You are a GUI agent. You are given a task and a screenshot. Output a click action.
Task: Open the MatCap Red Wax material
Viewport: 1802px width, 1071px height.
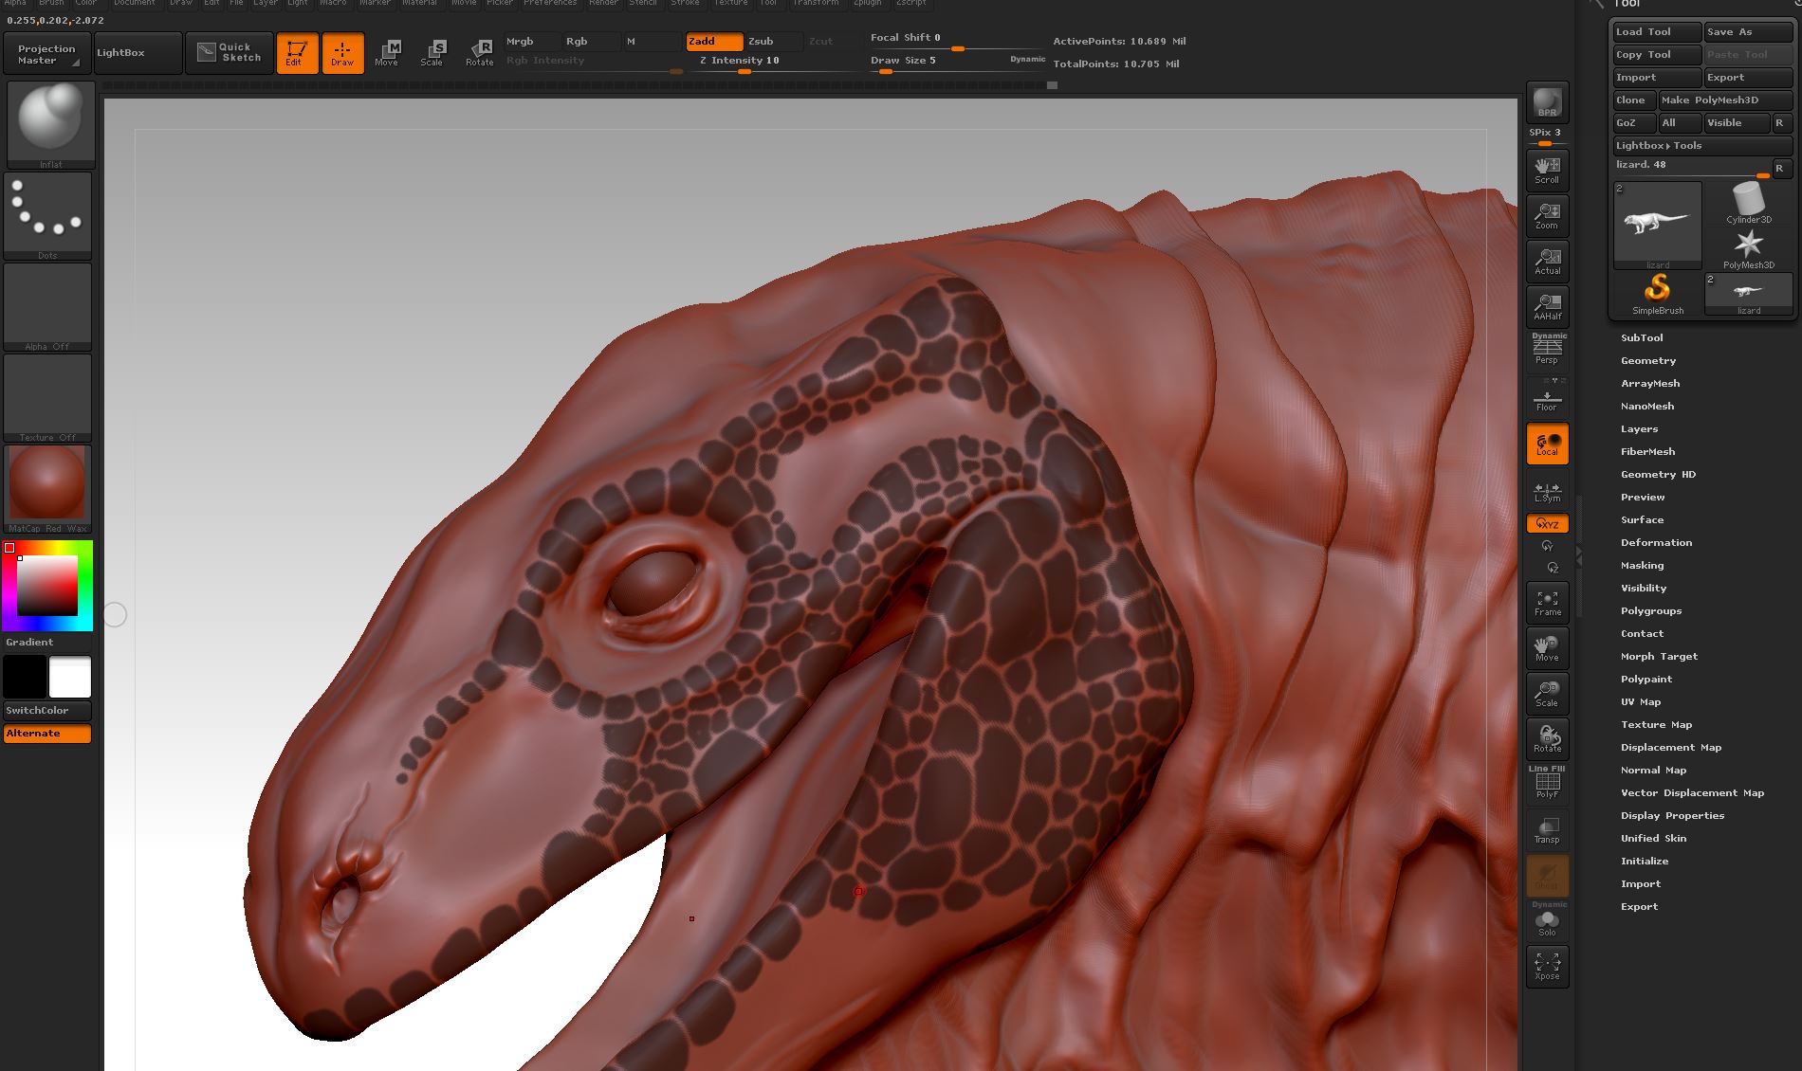47,489
